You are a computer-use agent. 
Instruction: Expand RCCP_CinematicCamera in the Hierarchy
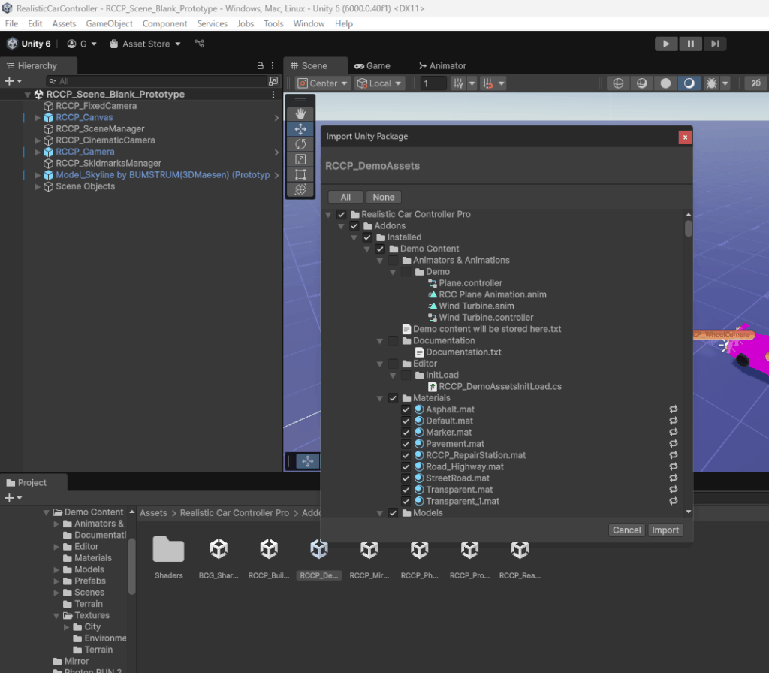coord(38,140)
